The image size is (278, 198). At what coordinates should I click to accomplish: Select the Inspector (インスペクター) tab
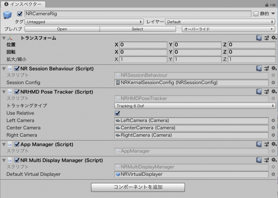tap(22, 4)
